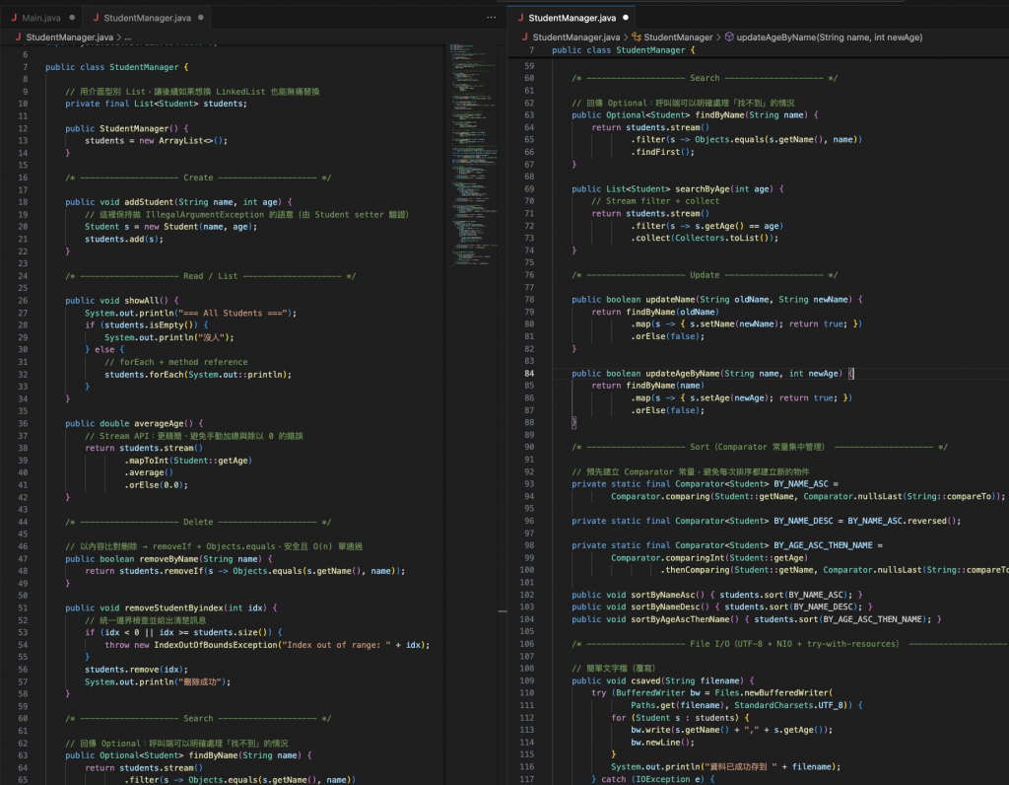Viewport: 1009px width, 785px height.
Task: Click the class symbol icon in the breadcrumb
Action: pyautogui.click(x=637, y=37)
